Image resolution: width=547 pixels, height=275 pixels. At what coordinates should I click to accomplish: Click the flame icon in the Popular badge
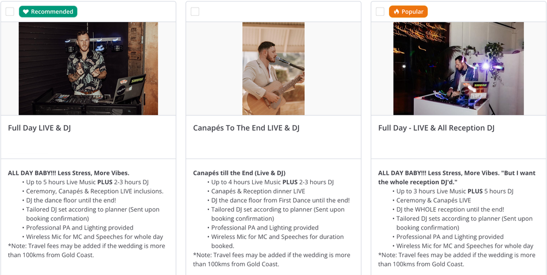click(x=397, y=11)
